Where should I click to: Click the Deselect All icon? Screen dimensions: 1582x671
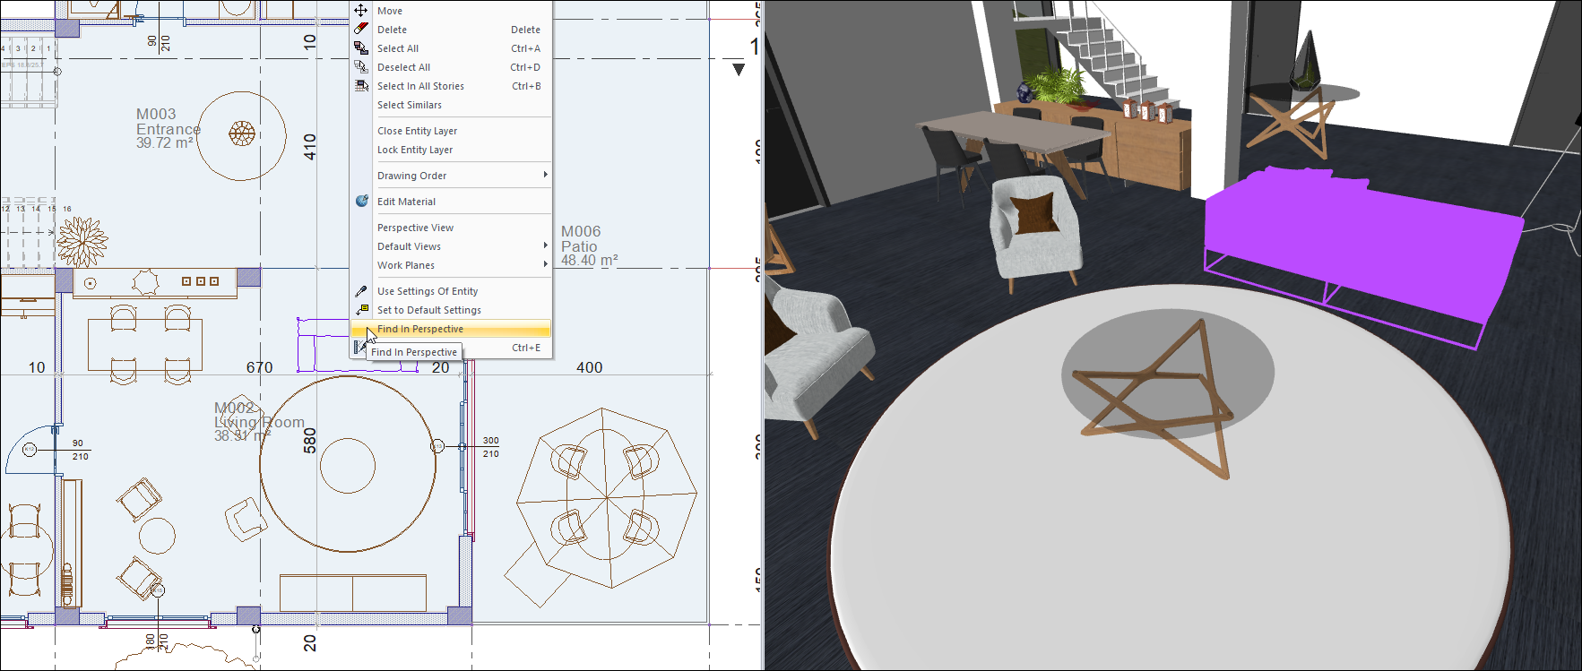360,67
